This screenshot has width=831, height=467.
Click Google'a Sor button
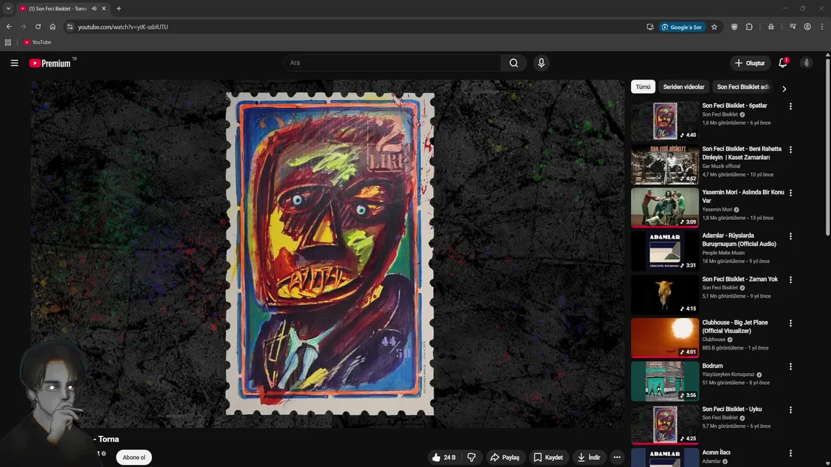point(682,27)
